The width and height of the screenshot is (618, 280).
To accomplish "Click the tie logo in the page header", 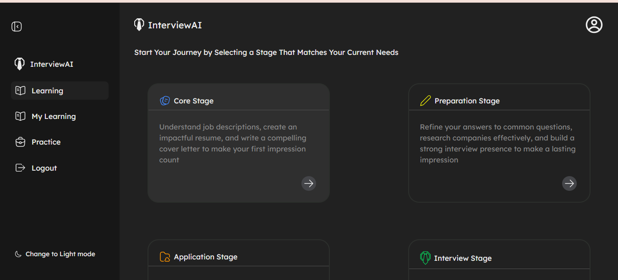I will click(x=139, y=25).
